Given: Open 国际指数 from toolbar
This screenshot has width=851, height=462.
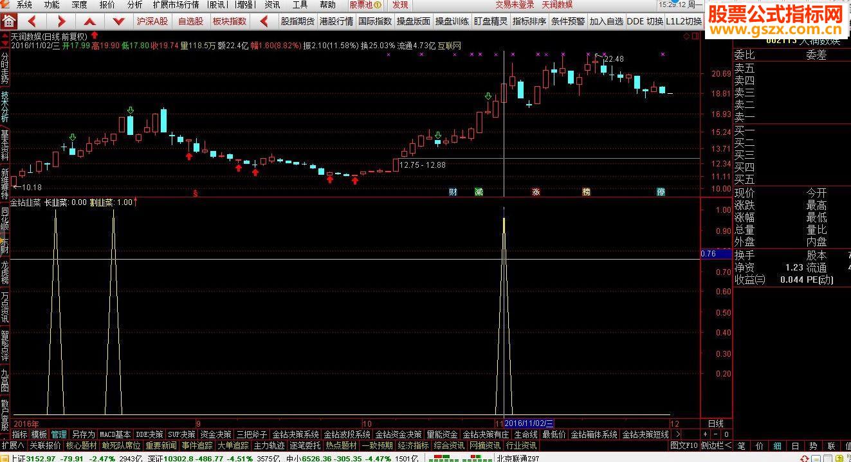Looking at the screenshot, I should pos(375,21).
